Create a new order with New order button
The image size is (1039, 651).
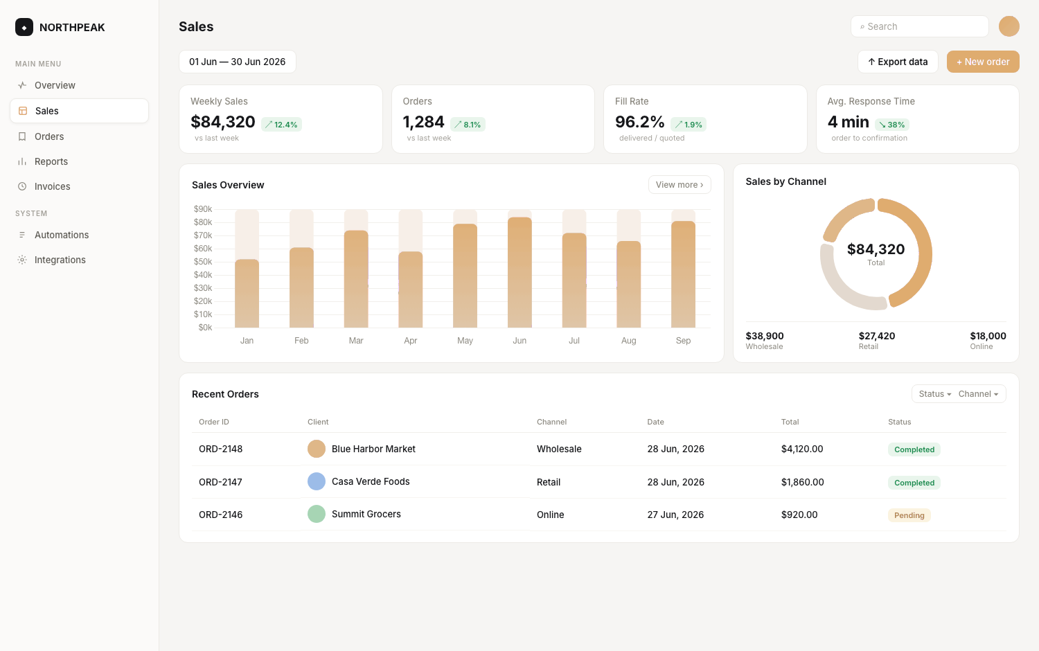point(983,62)
